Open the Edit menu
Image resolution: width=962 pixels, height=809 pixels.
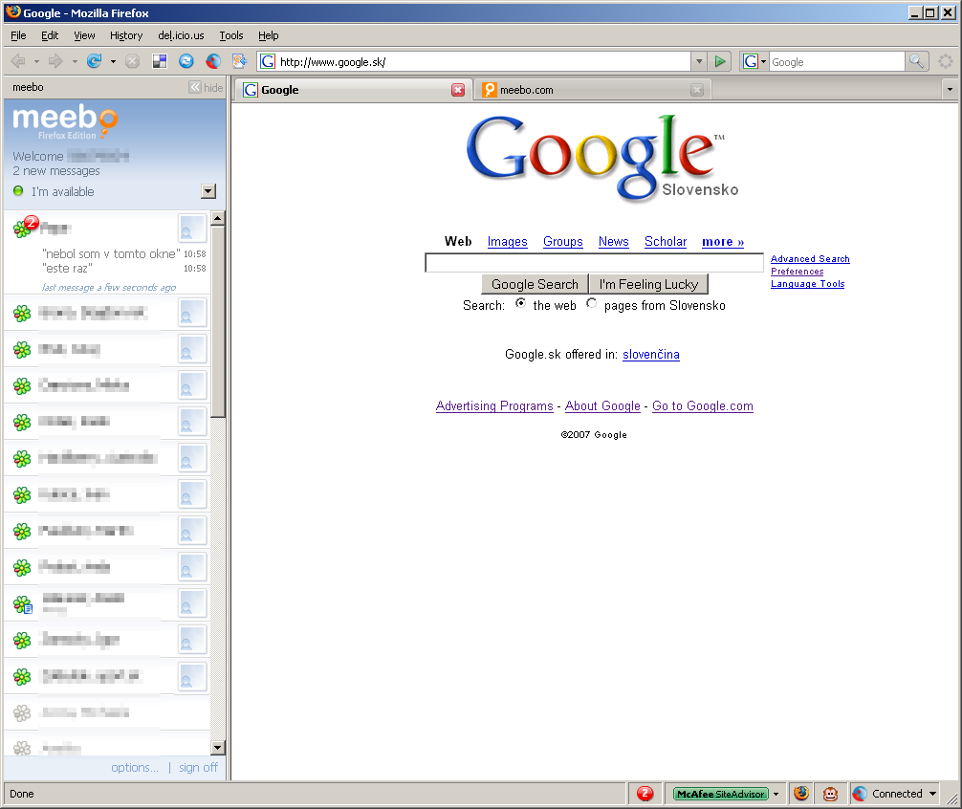coord(50,35)
